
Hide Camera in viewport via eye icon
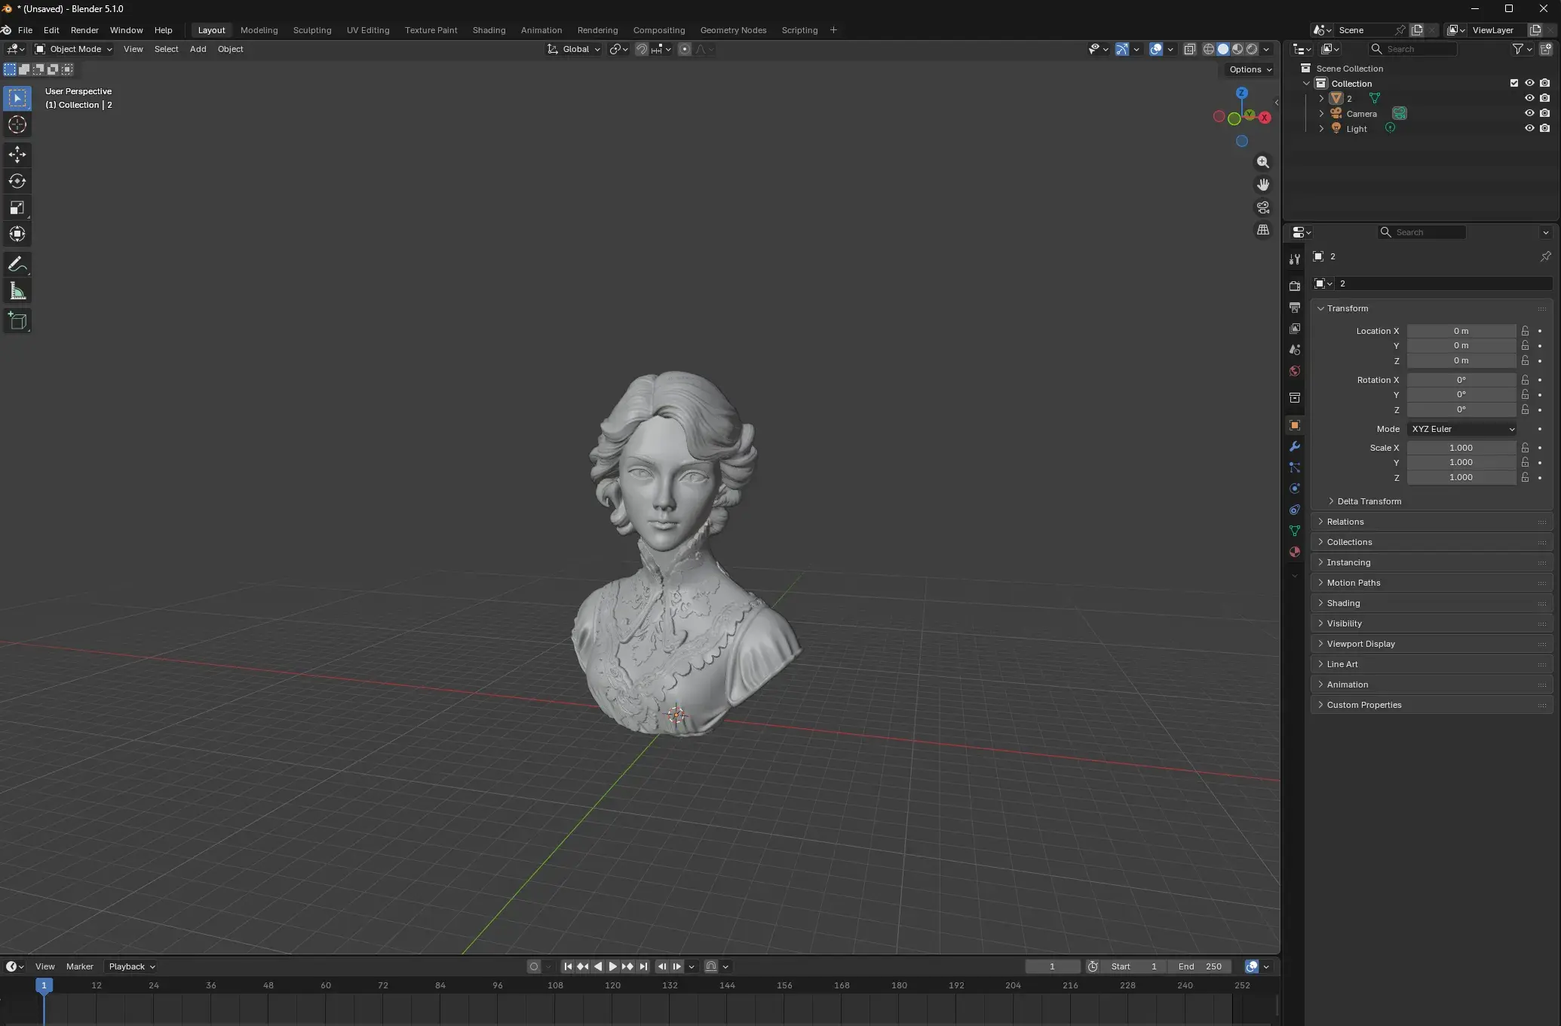[x=1529, y=113]
